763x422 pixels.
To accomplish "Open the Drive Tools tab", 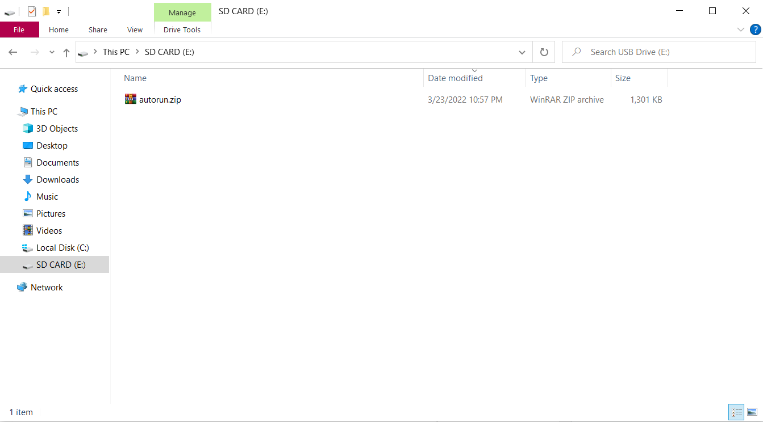I will (x=182, y=29).
